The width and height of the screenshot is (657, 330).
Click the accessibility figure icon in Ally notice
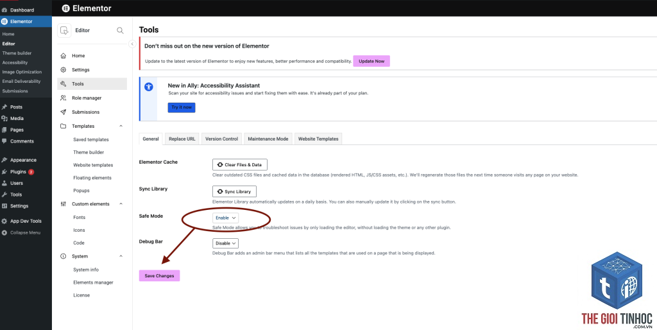pyautogui.click(x=149, y=87)
